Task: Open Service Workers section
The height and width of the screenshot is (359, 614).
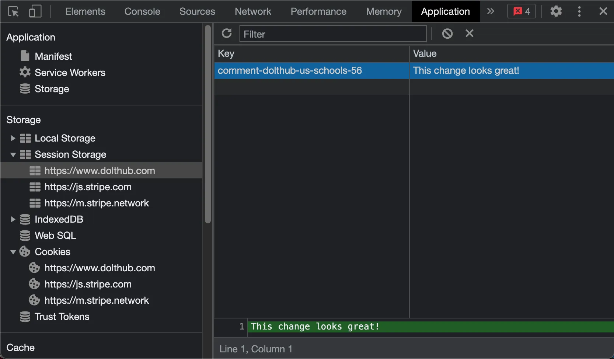Action: tap(70, 73)
